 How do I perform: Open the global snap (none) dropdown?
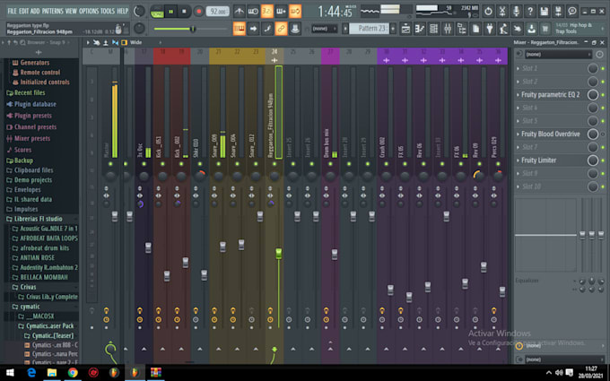coord(323,29)
